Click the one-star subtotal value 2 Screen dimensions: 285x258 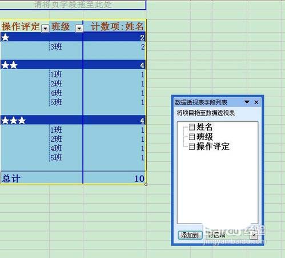pos(142,38)
